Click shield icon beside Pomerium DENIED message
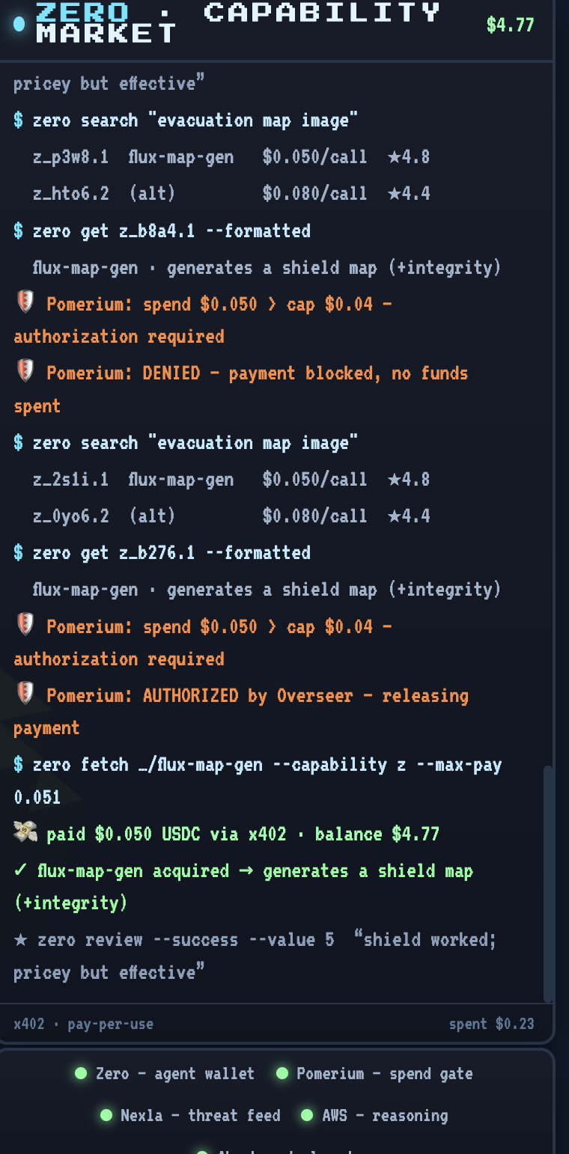The height and width of the screenshot is (1154, 569). (x=25, y=370)
